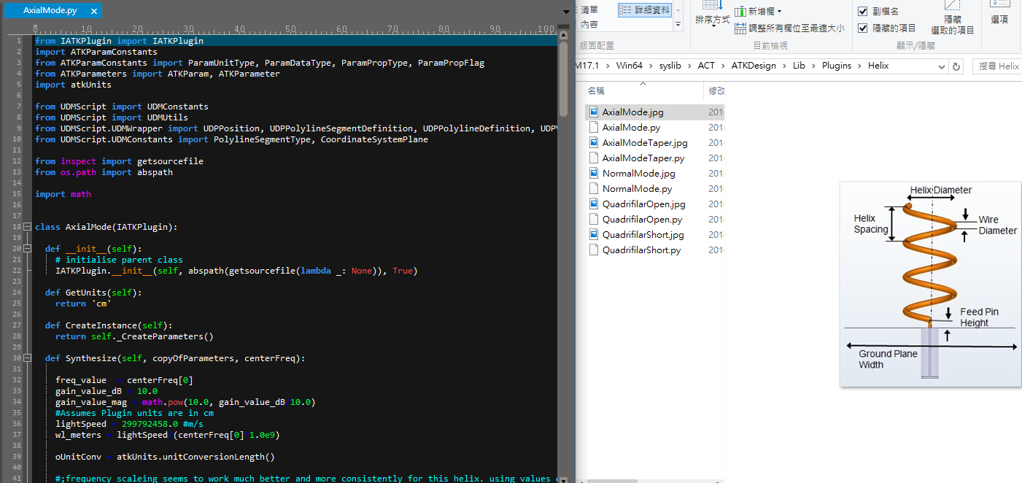Click the helix antenna diagram preview image
The height and width of the screenshot is (483, 1022).
(930, 285)
